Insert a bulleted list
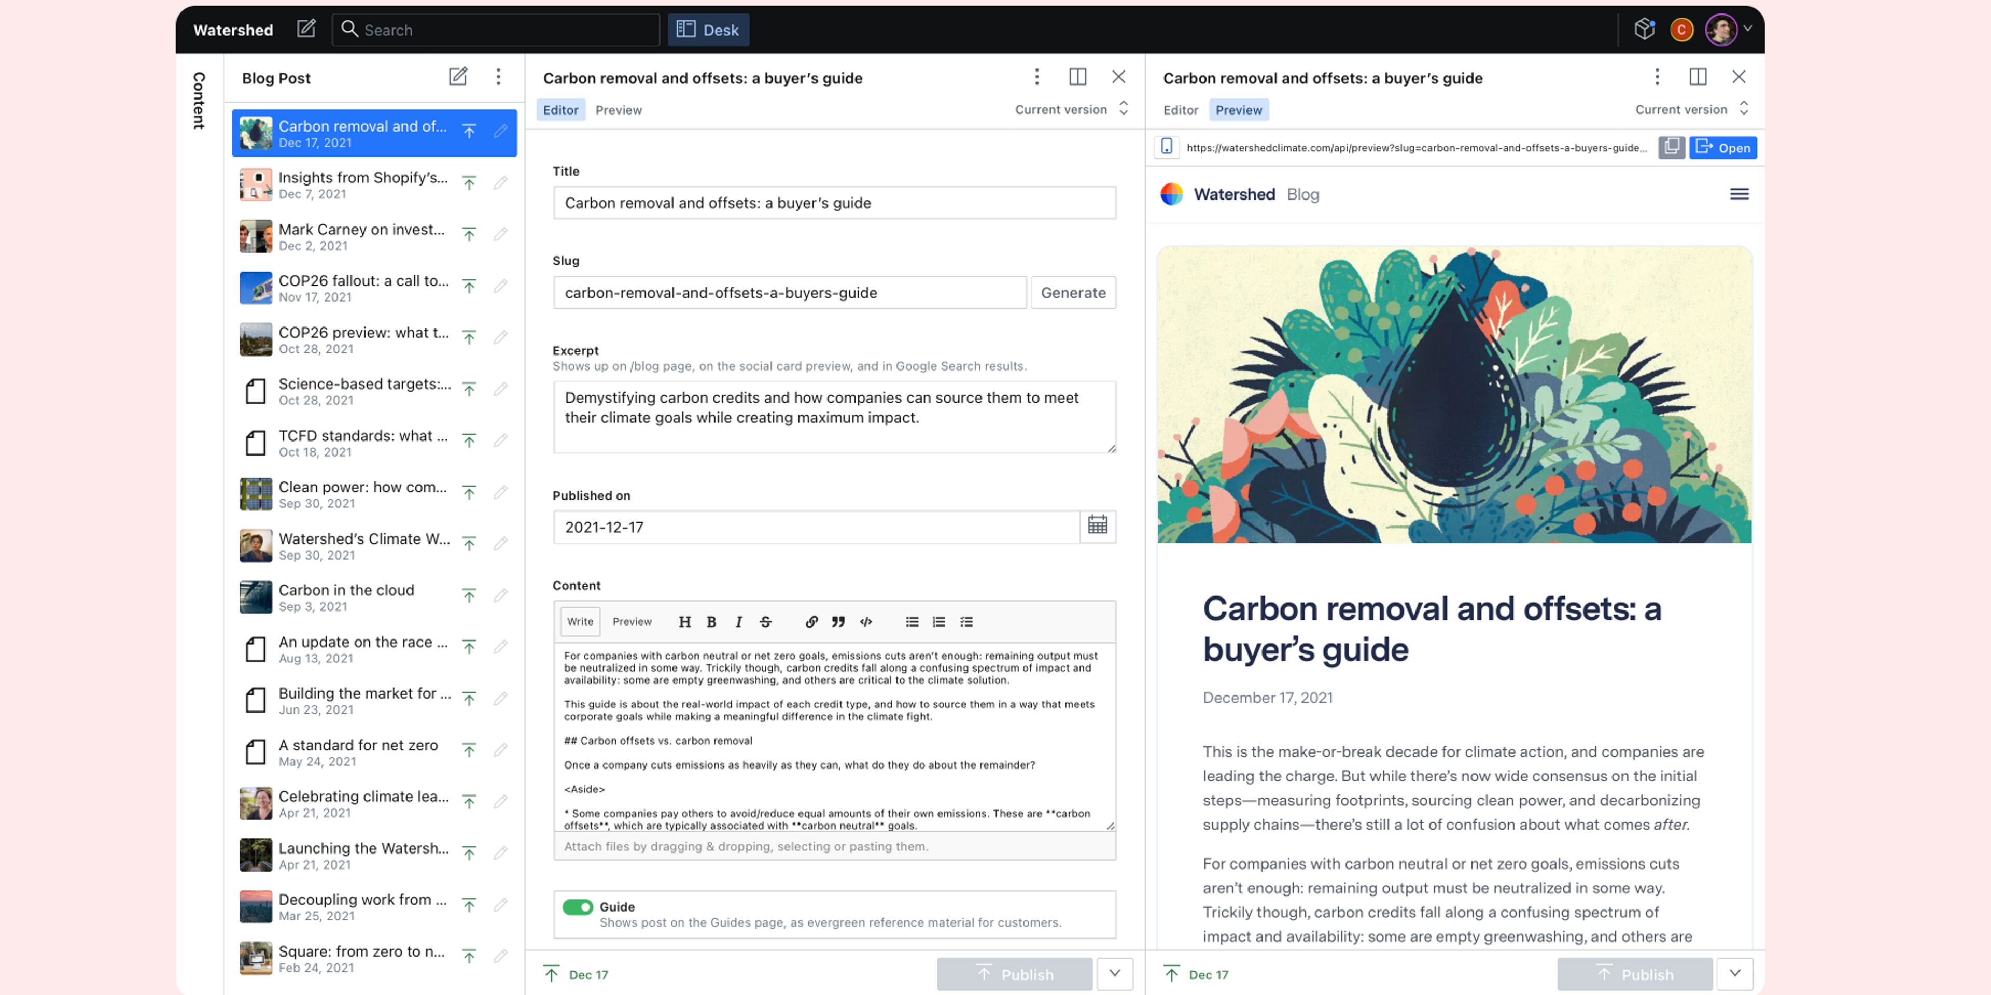 [x=912, y=622]
